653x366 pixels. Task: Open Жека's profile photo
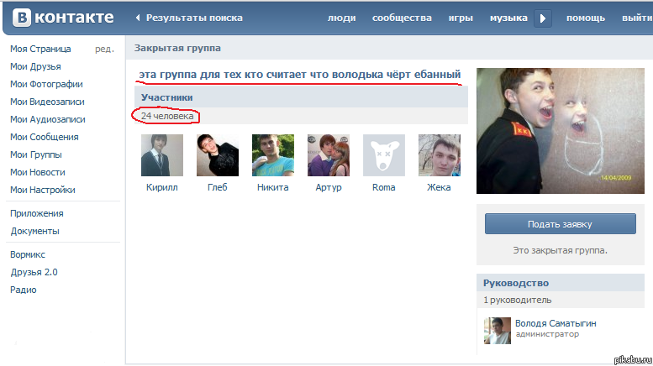pyautogui.click(x=439, y=155)
